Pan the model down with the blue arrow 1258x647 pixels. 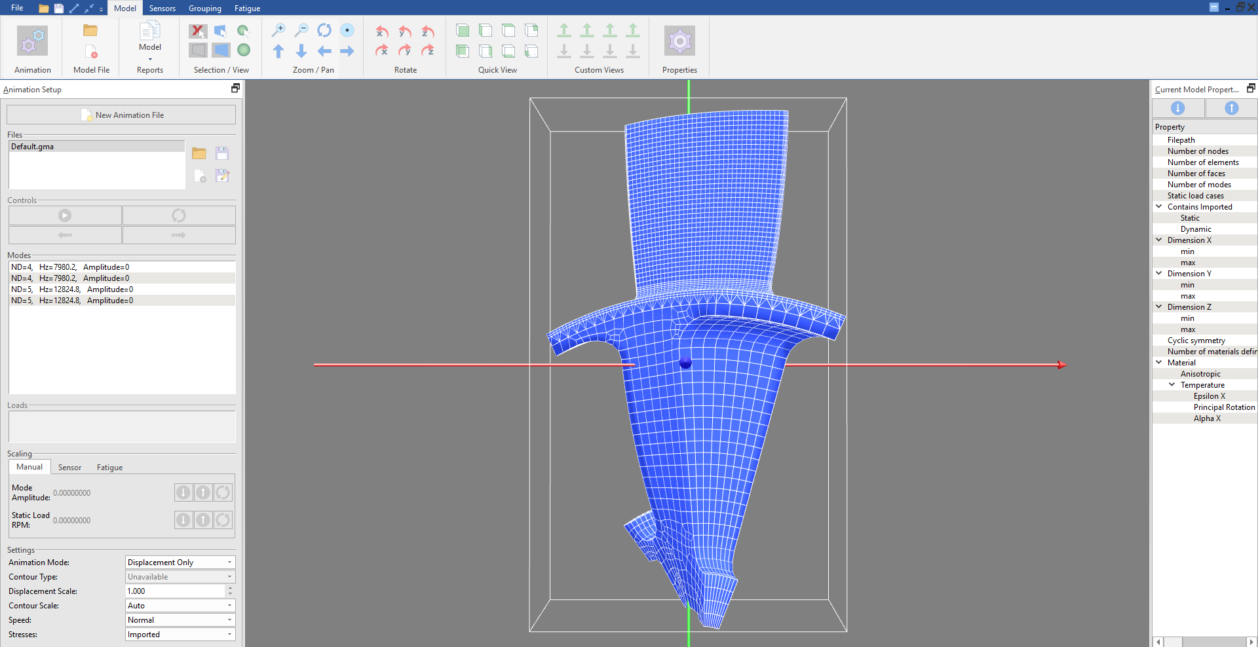tap(301, 50)
